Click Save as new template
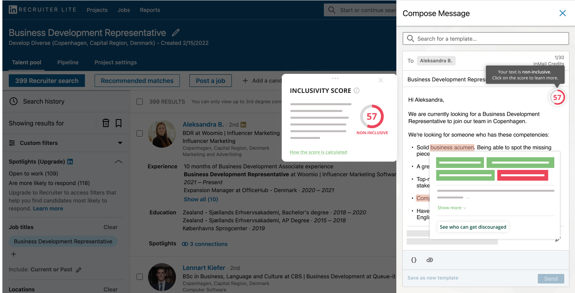The image size is (575, 293). 433,278
